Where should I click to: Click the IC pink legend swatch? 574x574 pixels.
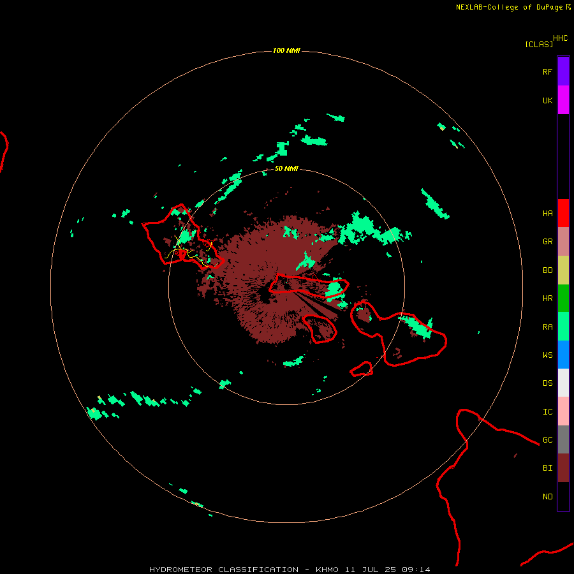(563, 411)
